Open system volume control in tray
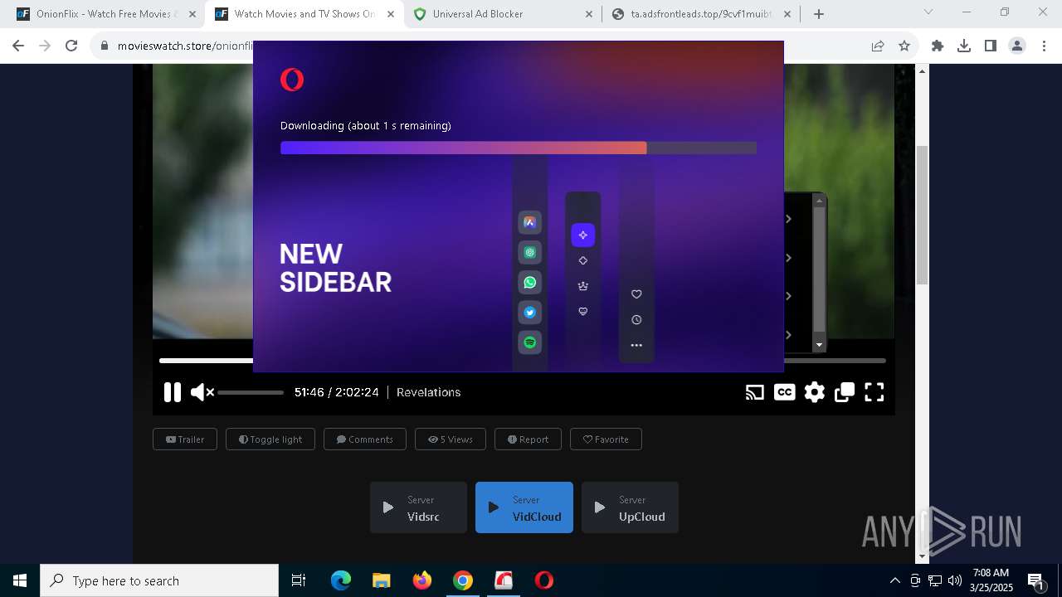 [955, 580]
